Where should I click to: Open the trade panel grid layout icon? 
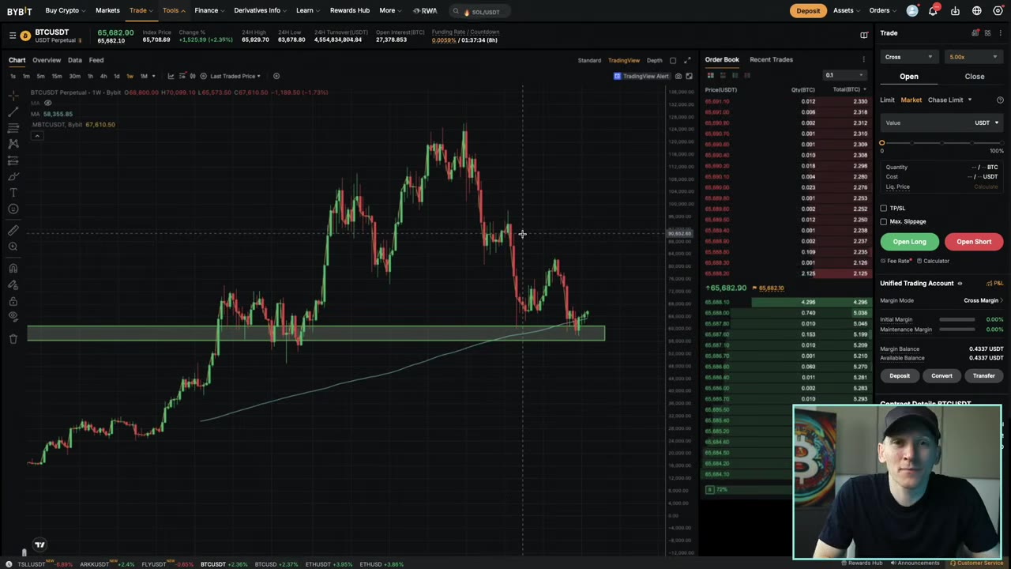[987, 33]
